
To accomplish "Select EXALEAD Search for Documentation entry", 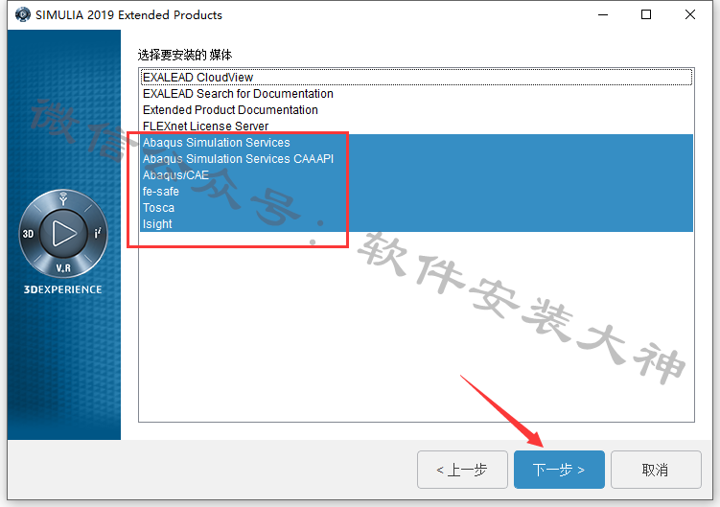I will [x=416, y=94].
